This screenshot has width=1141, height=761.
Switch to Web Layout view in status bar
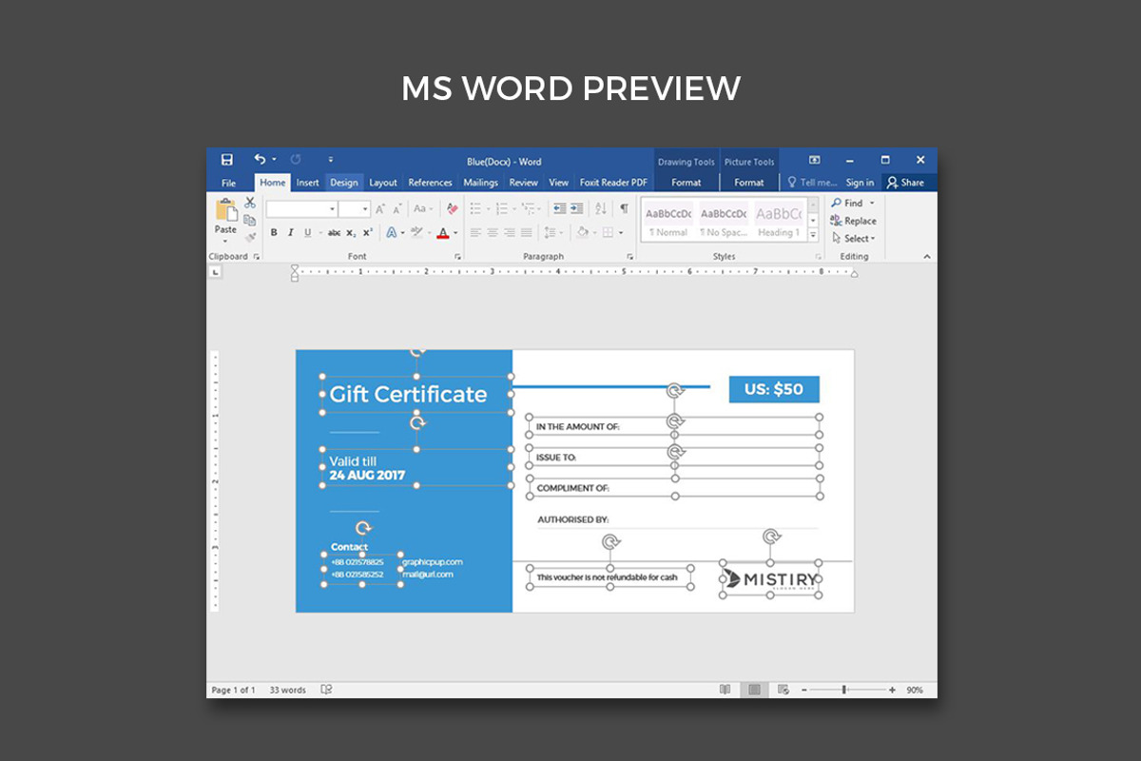783,690
